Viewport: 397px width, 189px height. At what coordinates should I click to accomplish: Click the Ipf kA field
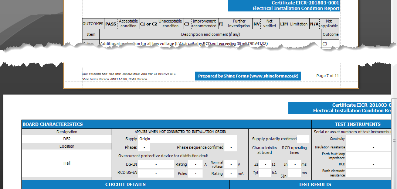coord(265,173)
